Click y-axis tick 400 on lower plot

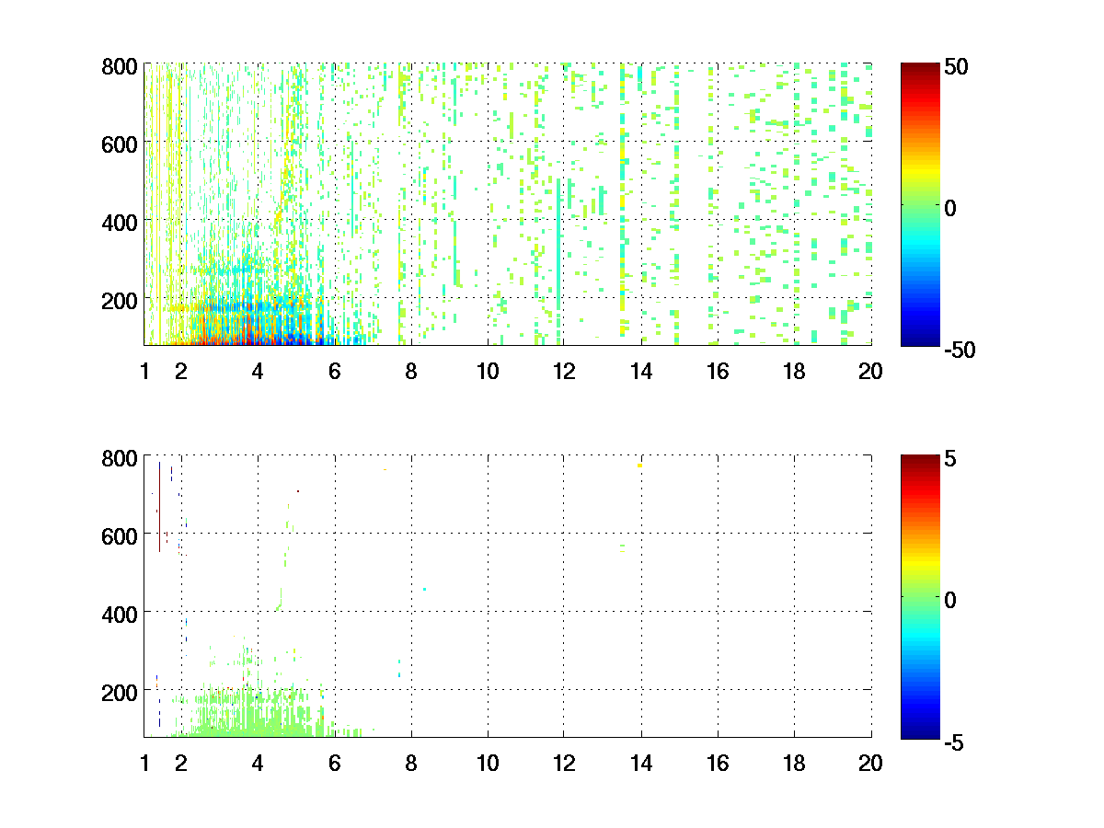coord(120,613)
